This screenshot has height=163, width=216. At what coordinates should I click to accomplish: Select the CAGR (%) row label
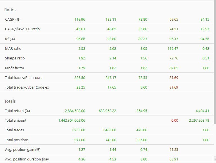[x=13, y=19]
